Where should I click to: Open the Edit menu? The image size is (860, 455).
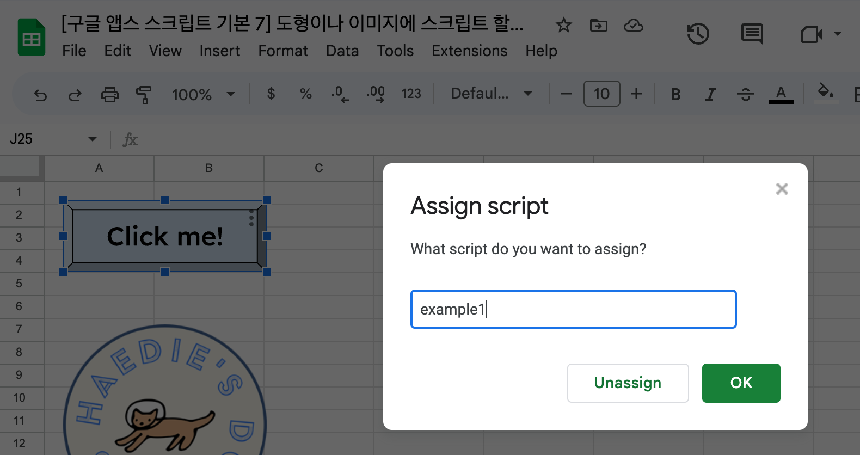pos(118,51)
